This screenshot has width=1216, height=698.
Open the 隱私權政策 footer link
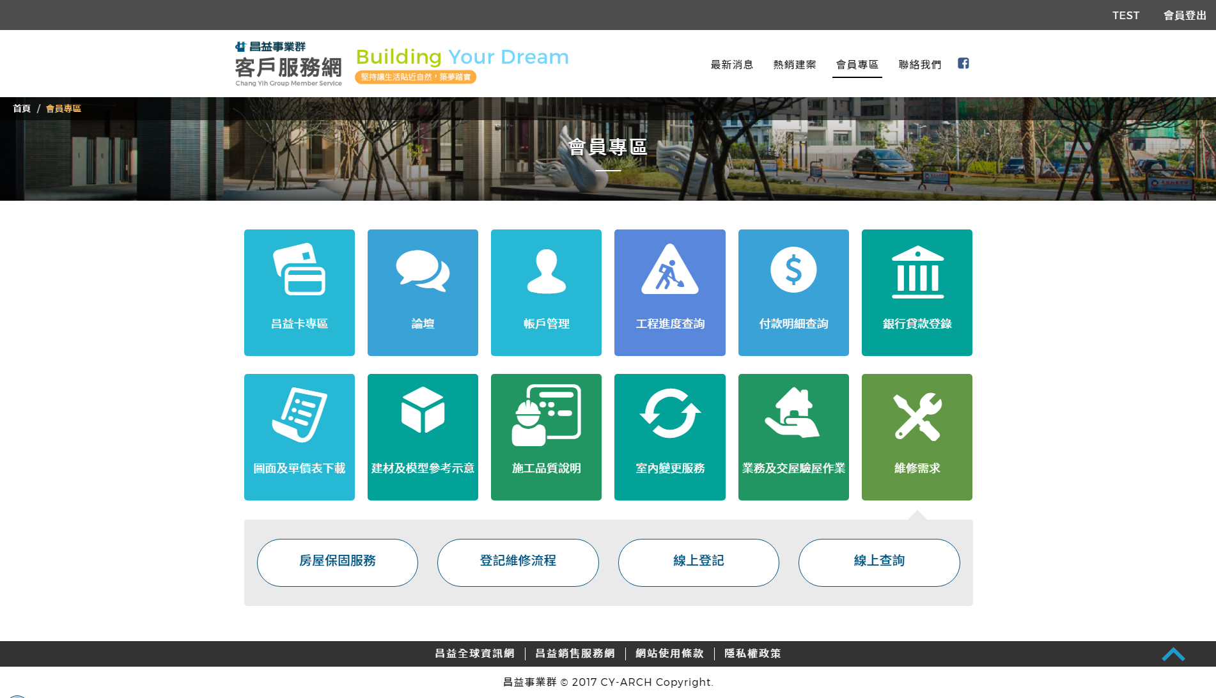tap(752, 653)
